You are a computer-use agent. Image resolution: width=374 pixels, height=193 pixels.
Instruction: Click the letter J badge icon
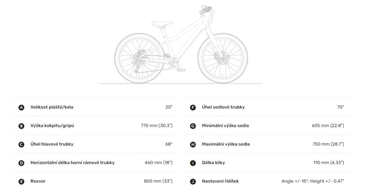pyautogui.click(x=193, y=181)
